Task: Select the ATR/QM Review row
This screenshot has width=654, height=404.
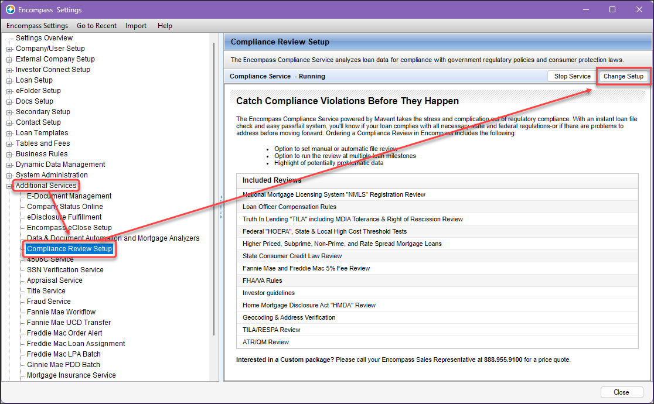Action: [437, 343]
